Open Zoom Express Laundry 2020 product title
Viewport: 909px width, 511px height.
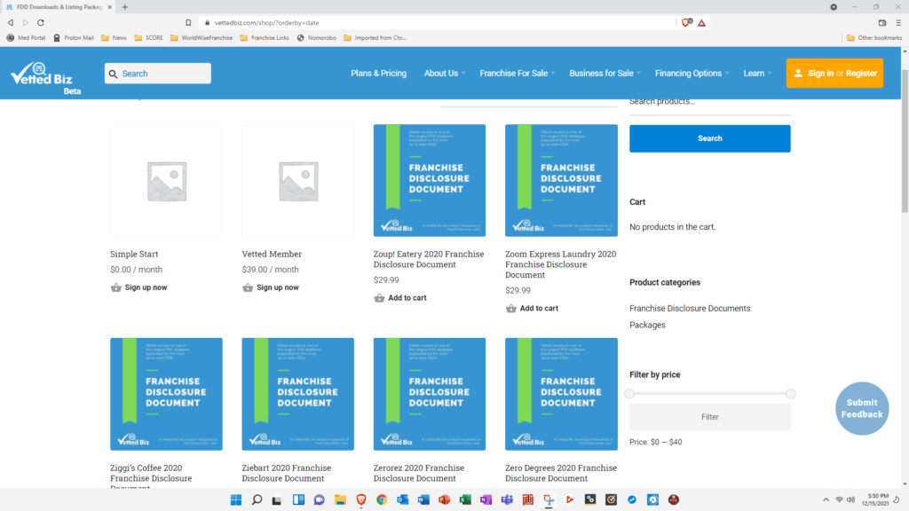pyautogui.click(x=561, y=264)
